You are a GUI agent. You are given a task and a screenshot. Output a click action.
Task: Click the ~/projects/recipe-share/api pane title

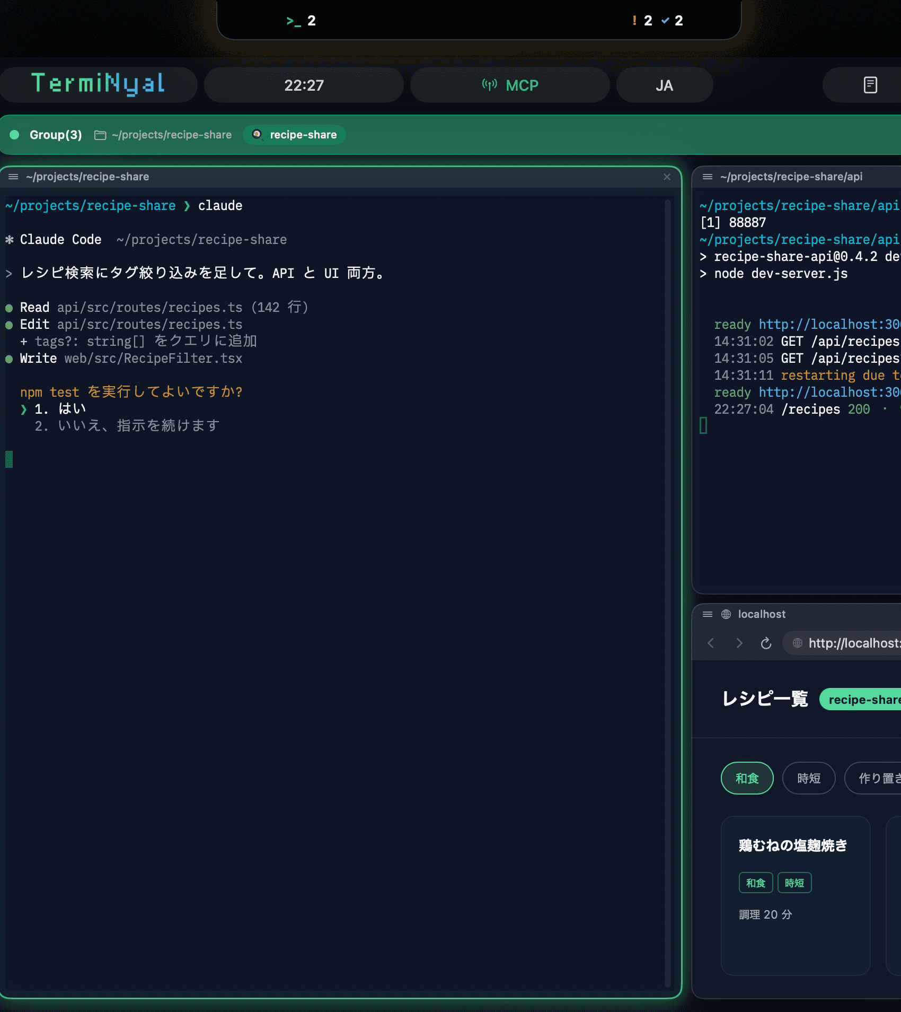791,177
